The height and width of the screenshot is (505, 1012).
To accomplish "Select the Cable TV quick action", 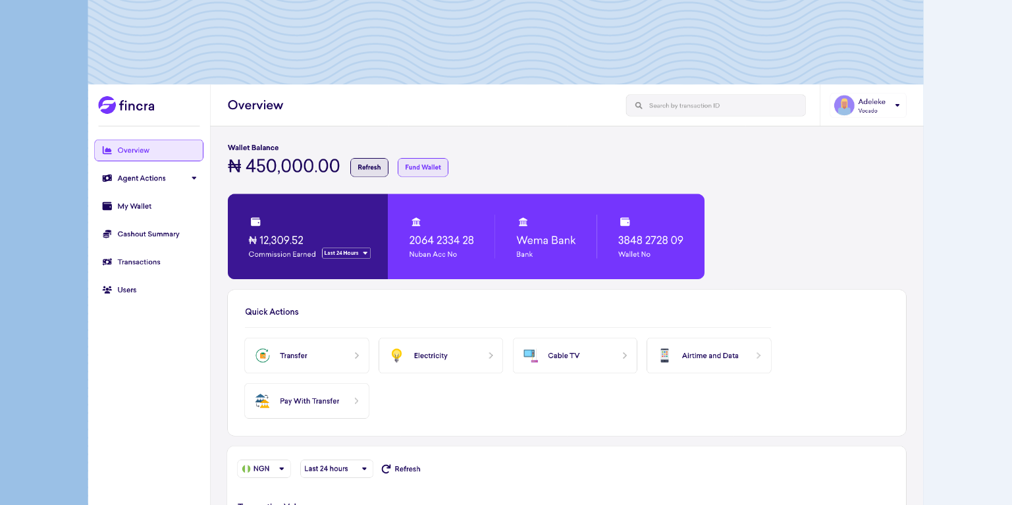I will tap(575, 356).
